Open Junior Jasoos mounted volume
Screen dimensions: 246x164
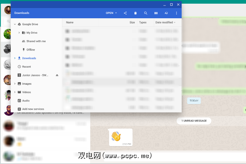pyautogui.click(x=35, y=75)
